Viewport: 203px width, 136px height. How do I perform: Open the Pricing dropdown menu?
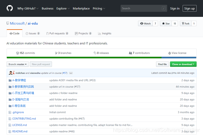coord(99,8)
